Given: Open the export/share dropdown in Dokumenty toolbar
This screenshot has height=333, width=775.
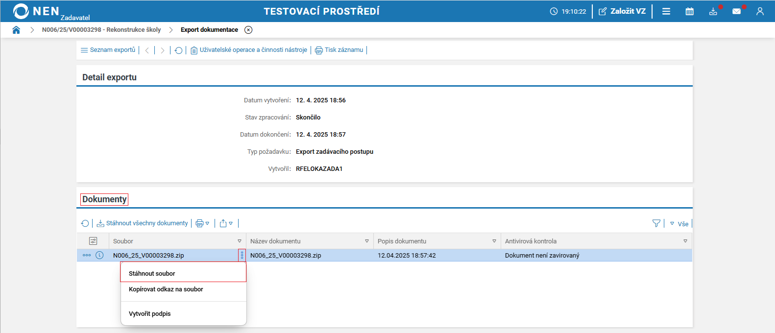Looking at the screenshot, I should [x=226, y=223].
